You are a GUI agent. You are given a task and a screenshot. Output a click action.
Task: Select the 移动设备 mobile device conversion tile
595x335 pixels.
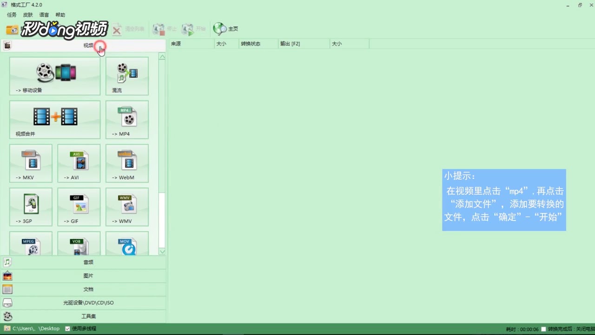(x=55, y=76)
